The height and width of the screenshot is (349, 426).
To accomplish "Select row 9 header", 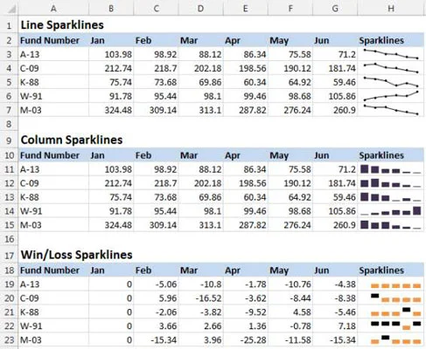I will [x=9, y=140].
